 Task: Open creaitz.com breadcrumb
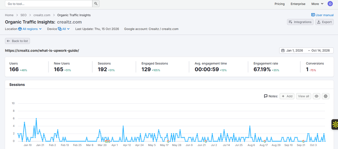click(x=42, y=15)
